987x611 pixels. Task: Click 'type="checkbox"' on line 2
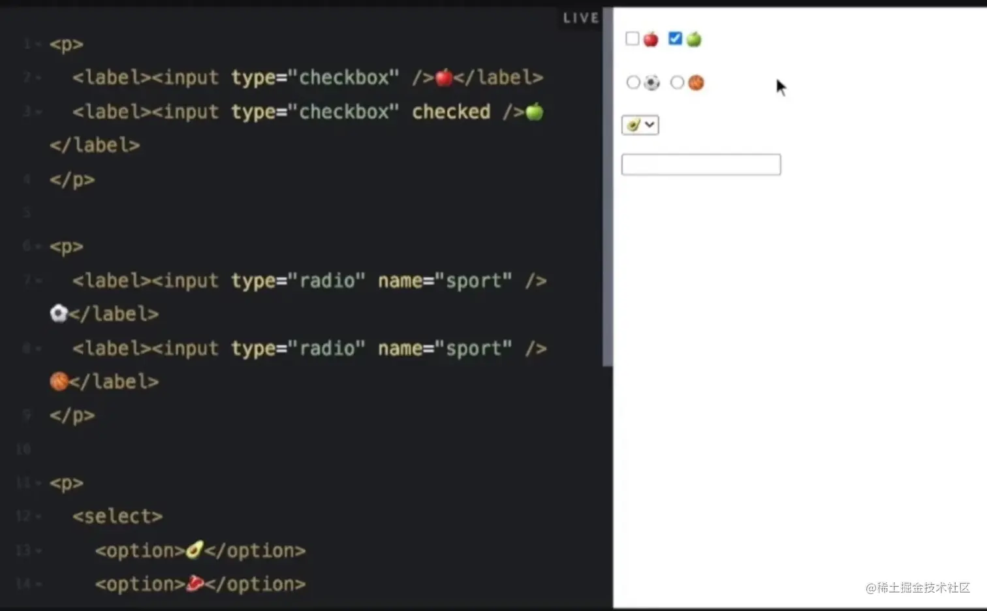point(315,78)
